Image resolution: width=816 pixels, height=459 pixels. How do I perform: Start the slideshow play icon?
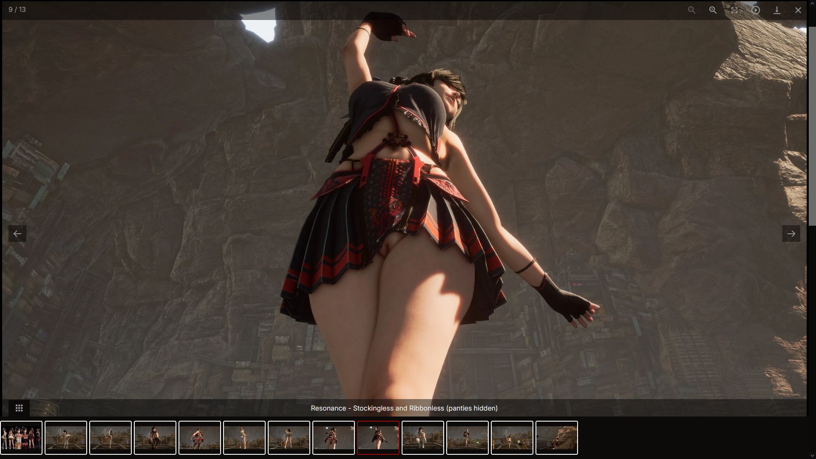pyautogui.click(x=756, y=10)
